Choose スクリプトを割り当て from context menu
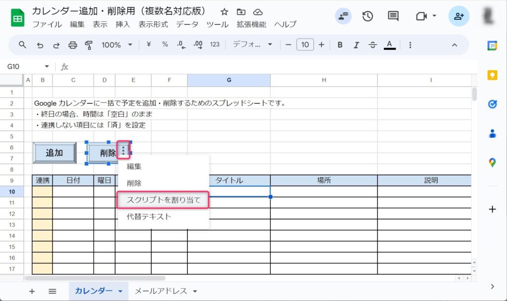 [x=163, y=200]
